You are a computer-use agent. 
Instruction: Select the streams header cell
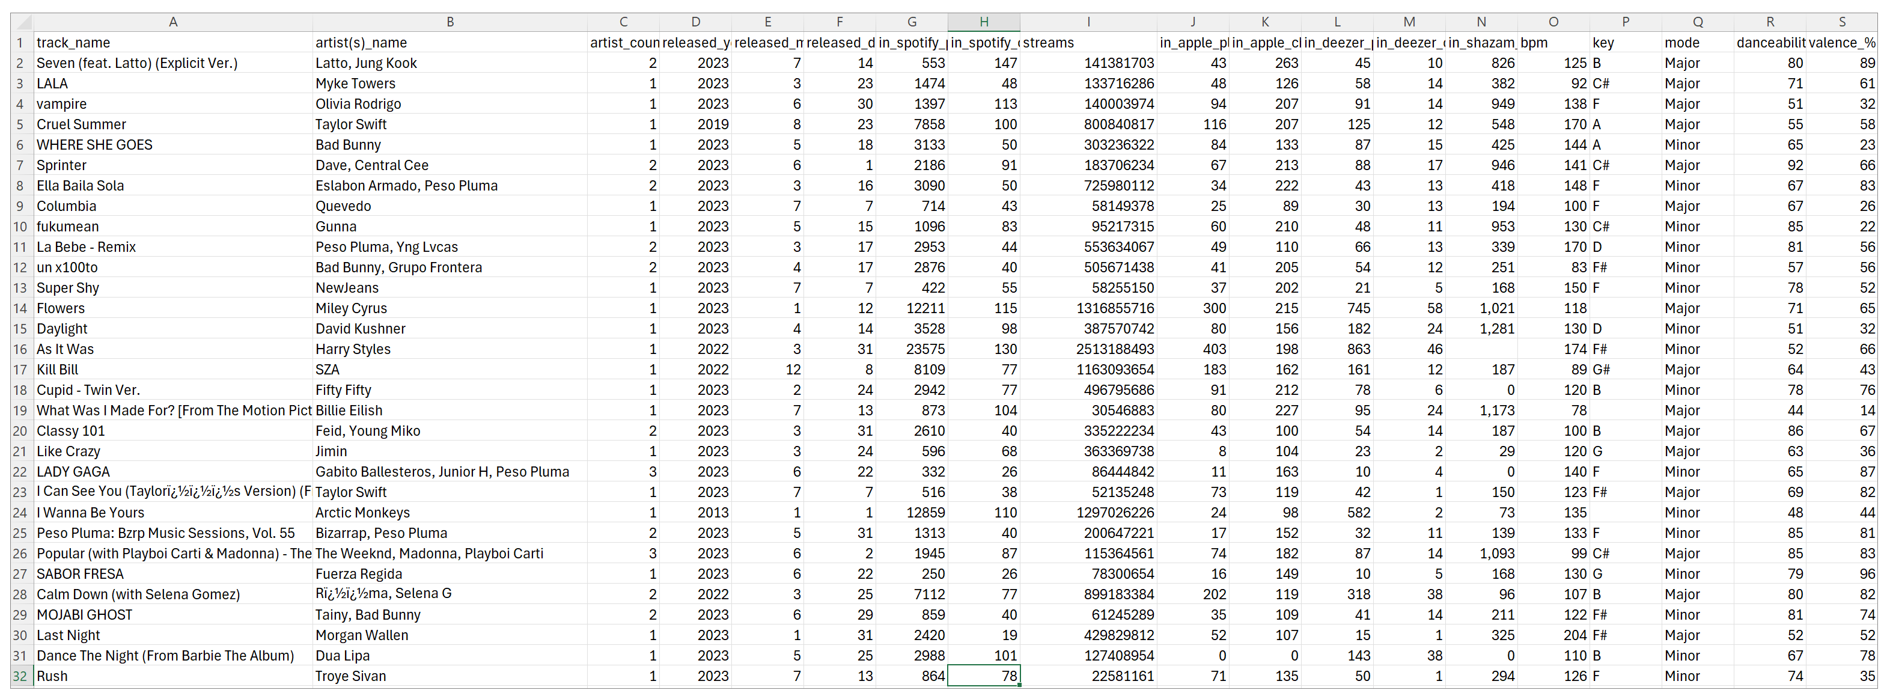click(1048, 43)
